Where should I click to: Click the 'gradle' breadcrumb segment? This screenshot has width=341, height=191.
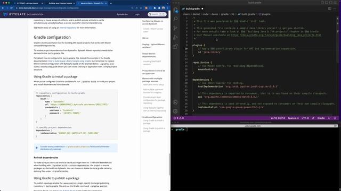click(225, 14)
